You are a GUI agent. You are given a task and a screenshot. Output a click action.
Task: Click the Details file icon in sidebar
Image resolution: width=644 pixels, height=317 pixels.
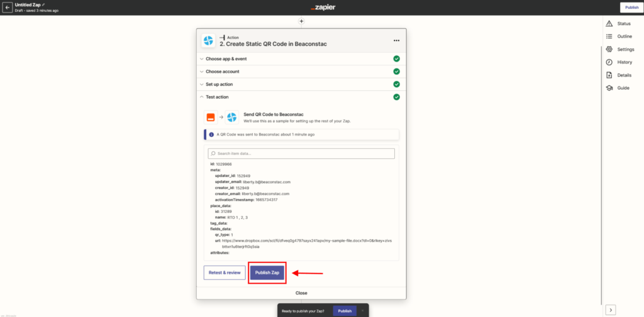pos(609,75)
